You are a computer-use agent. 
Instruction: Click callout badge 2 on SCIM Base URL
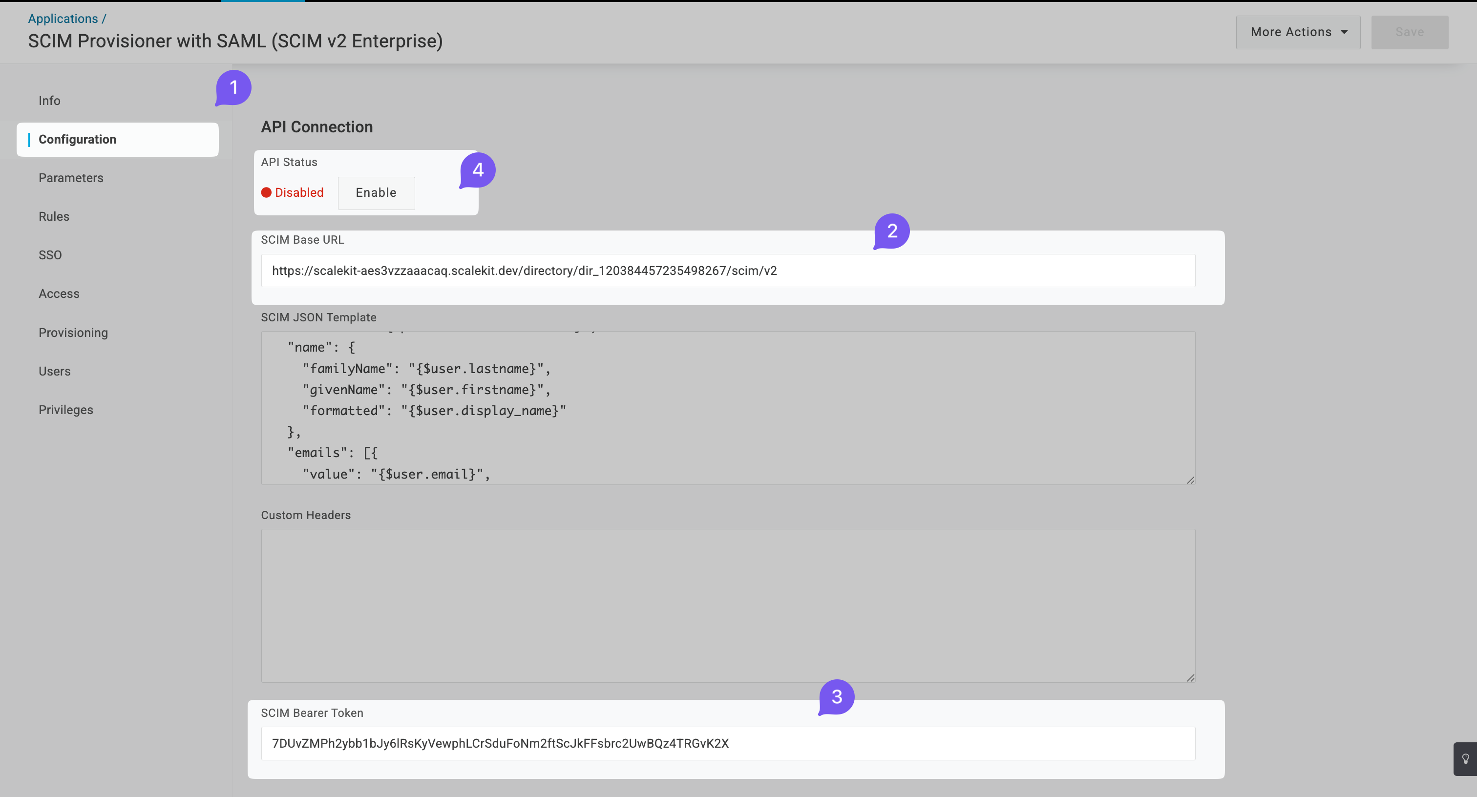[x=891, y=231]
